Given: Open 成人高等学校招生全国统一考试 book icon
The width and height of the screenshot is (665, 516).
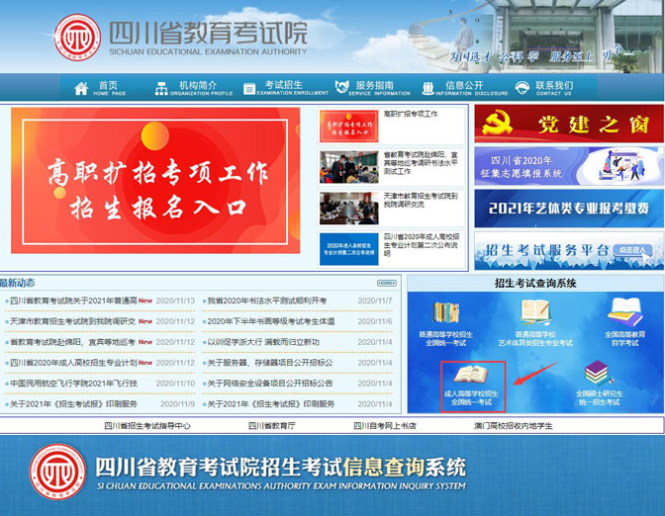Looking at the screenshot, I should (x=471, y=375).
